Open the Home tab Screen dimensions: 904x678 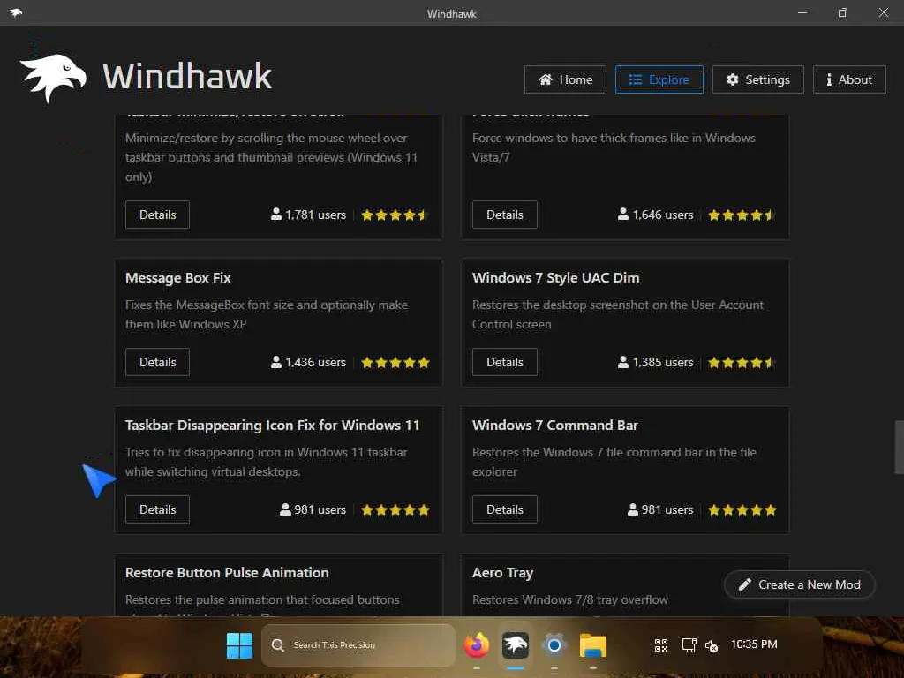tap(565, 79)
